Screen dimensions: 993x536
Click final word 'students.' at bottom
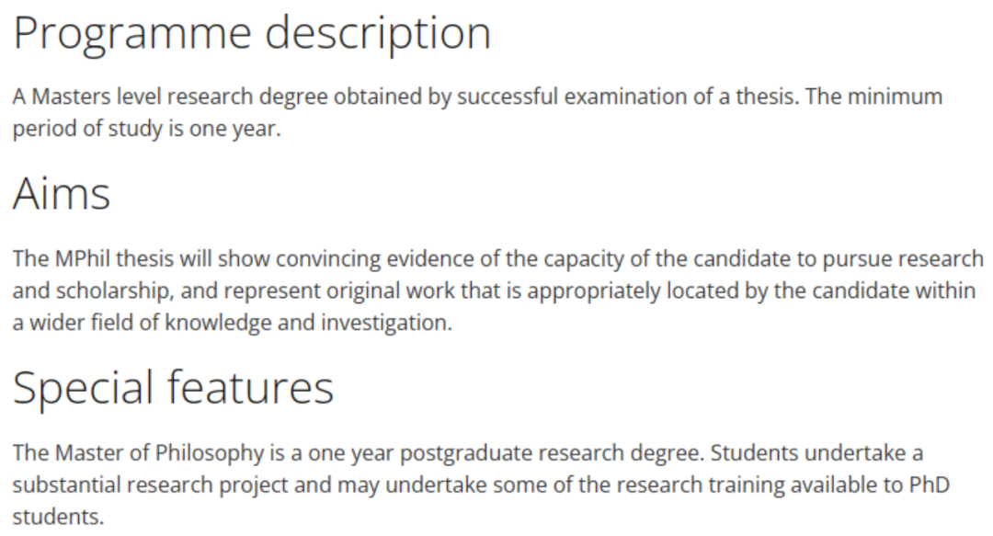coord(58,517)
